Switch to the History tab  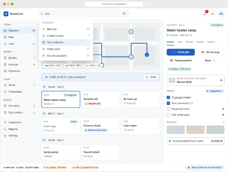[x=211, y=42]
